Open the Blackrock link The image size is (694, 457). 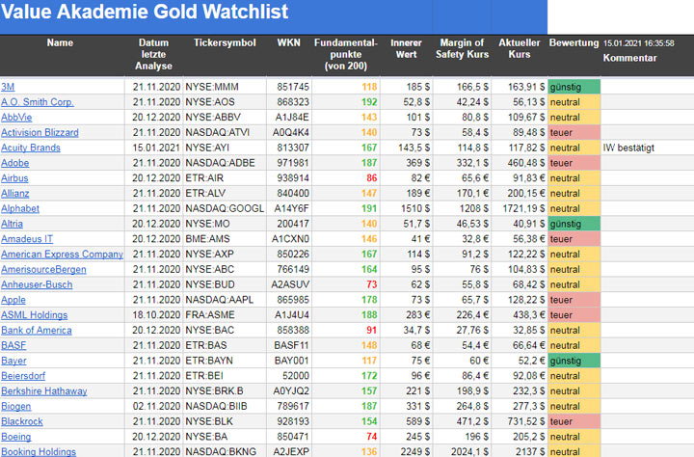[21, 421]
